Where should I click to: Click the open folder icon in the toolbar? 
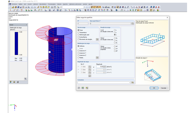(x=13, y=7)
